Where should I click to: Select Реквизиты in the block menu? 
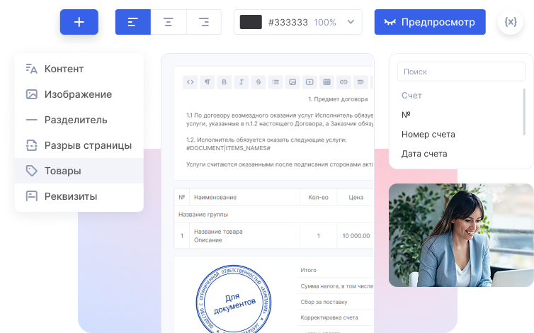79,196
